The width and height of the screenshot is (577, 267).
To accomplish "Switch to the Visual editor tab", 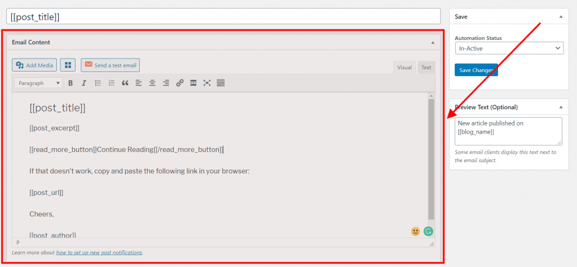I will point(405,67).
